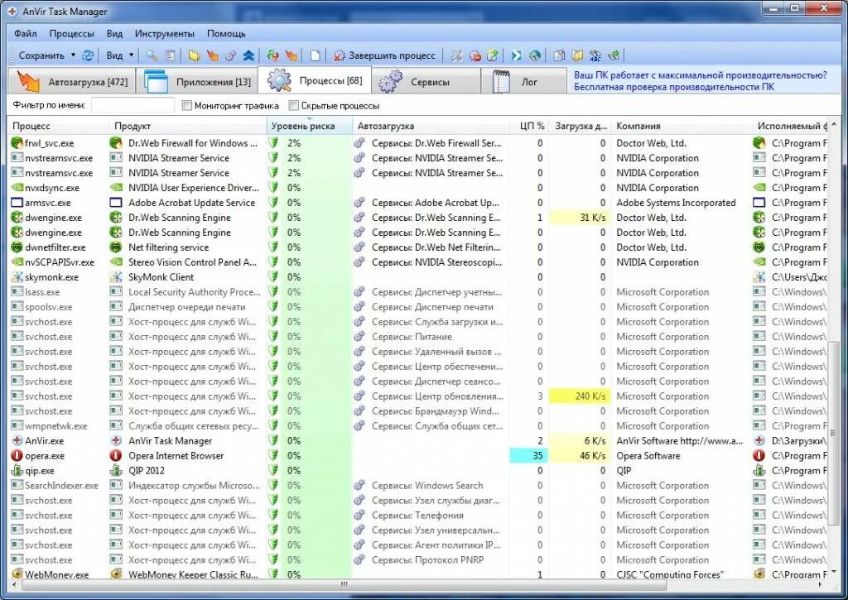Click the scissors tool icon after Завершить процесс
Screen dimensions: 848x600
click(x=457, y=55)
